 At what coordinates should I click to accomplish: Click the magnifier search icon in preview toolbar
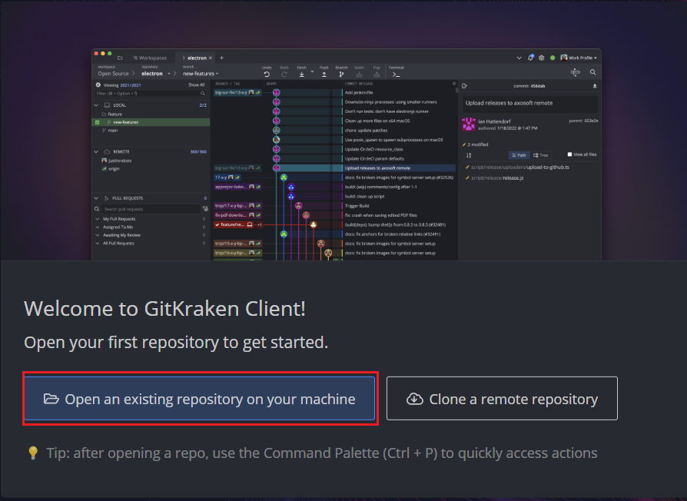point(592,72)
